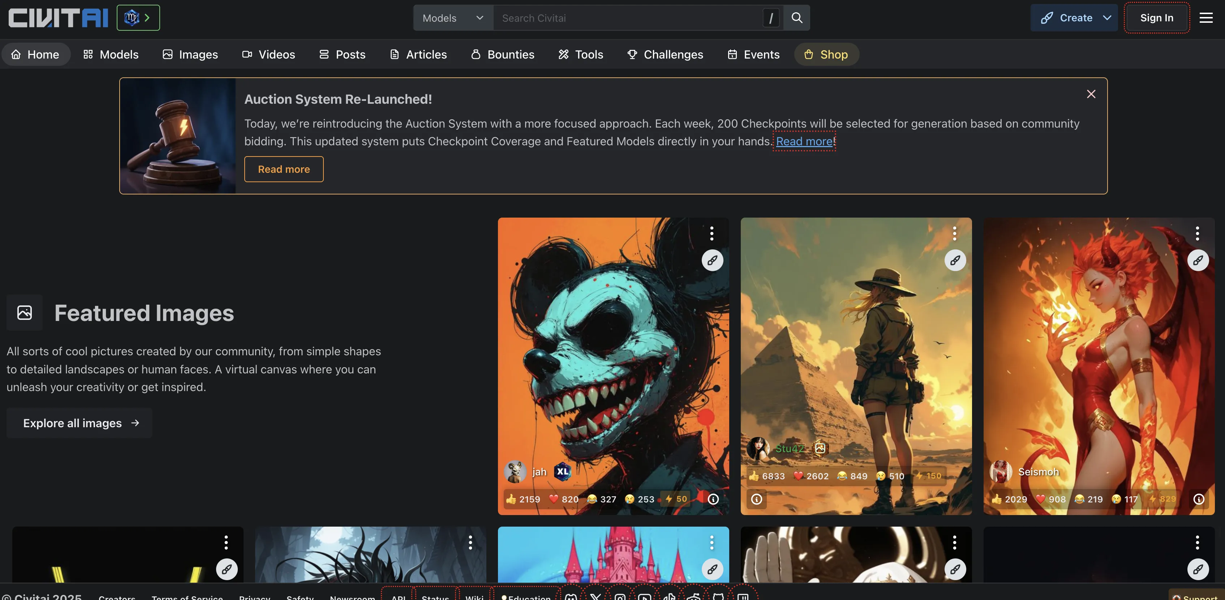
Task: Open the Models search category dropdown
Action: (453, 18)
